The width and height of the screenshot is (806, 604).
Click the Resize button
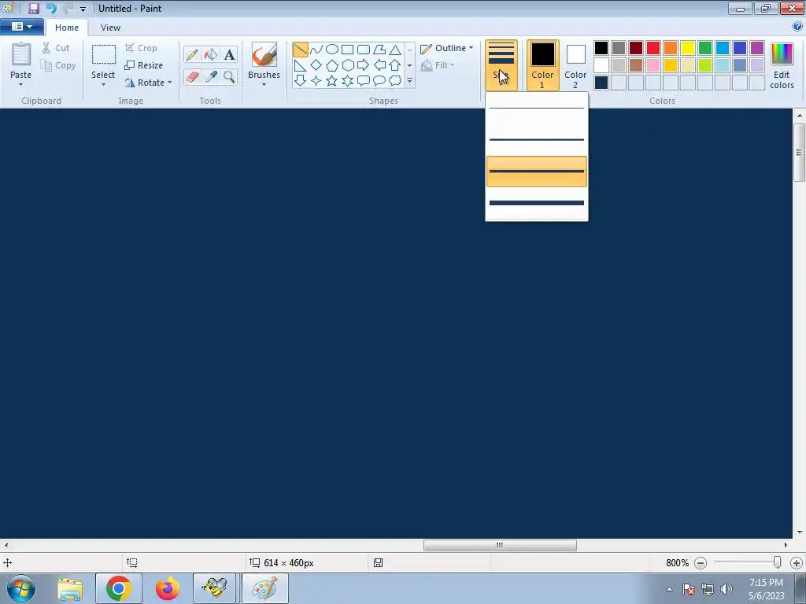[x=144, y=65]
